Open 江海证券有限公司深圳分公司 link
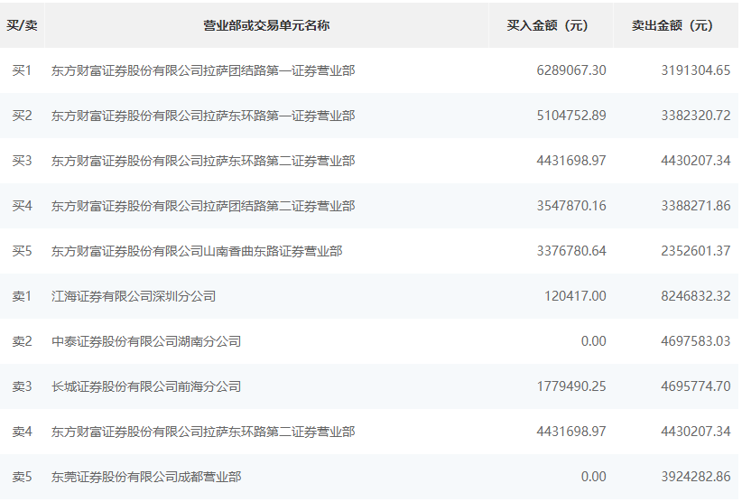Viewport: 742px width, 502px height. tap(134, 296)
